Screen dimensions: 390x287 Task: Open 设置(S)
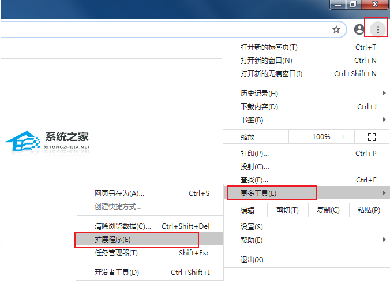pos(306,226)
